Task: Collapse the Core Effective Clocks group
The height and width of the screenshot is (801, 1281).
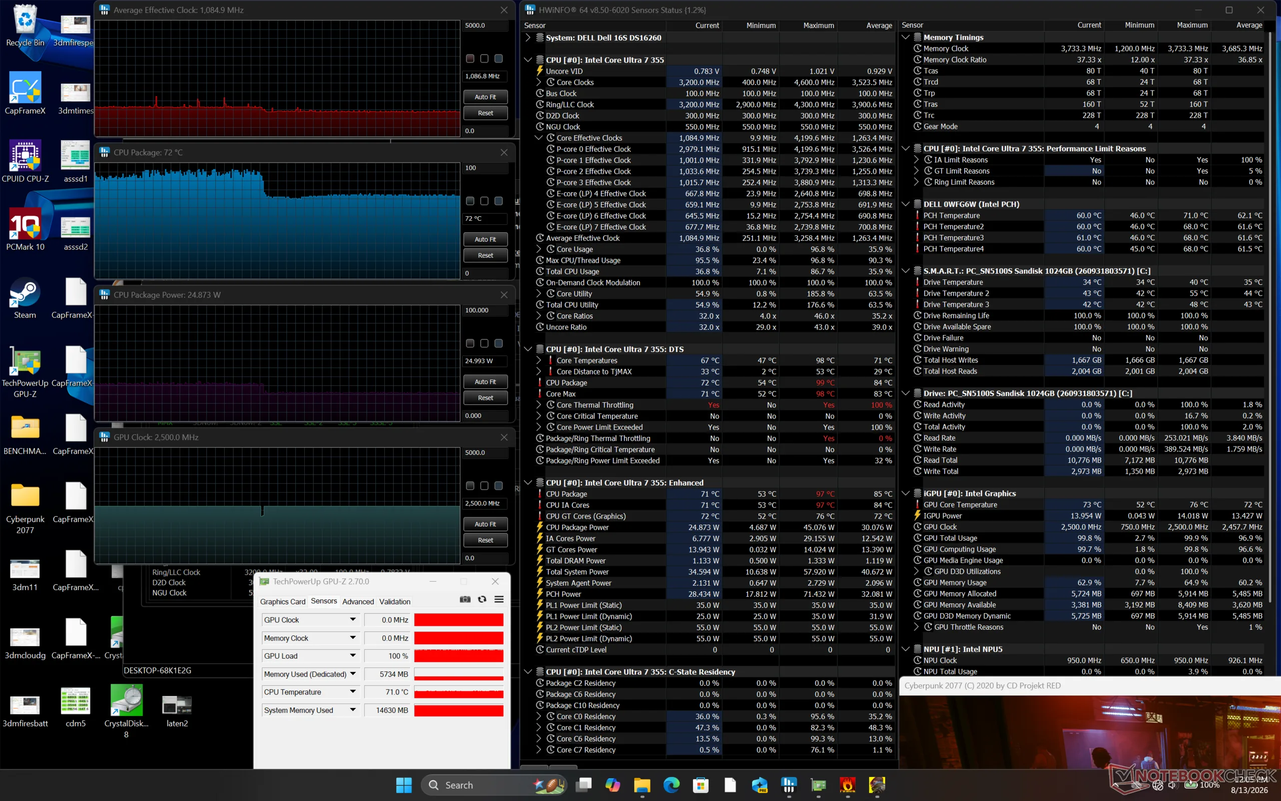Action: click(x=539, y=138)
